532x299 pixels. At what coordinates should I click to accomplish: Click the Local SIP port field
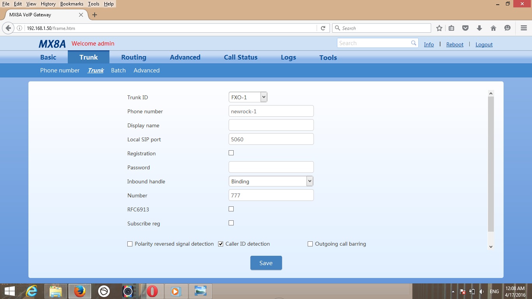pos(271,139)
